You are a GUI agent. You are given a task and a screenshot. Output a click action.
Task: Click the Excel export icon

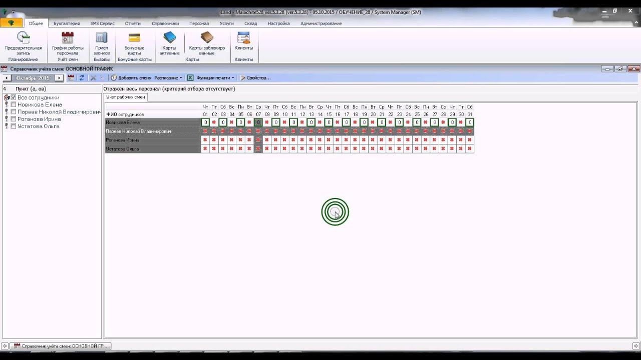tap(190, 78)
